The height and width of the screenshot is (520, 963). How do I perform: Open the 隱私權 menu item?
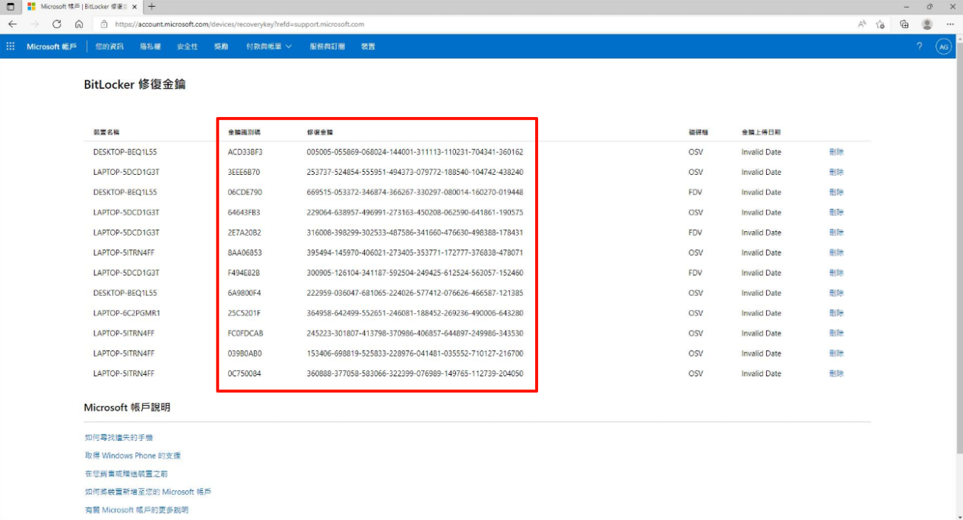point(150,46)
